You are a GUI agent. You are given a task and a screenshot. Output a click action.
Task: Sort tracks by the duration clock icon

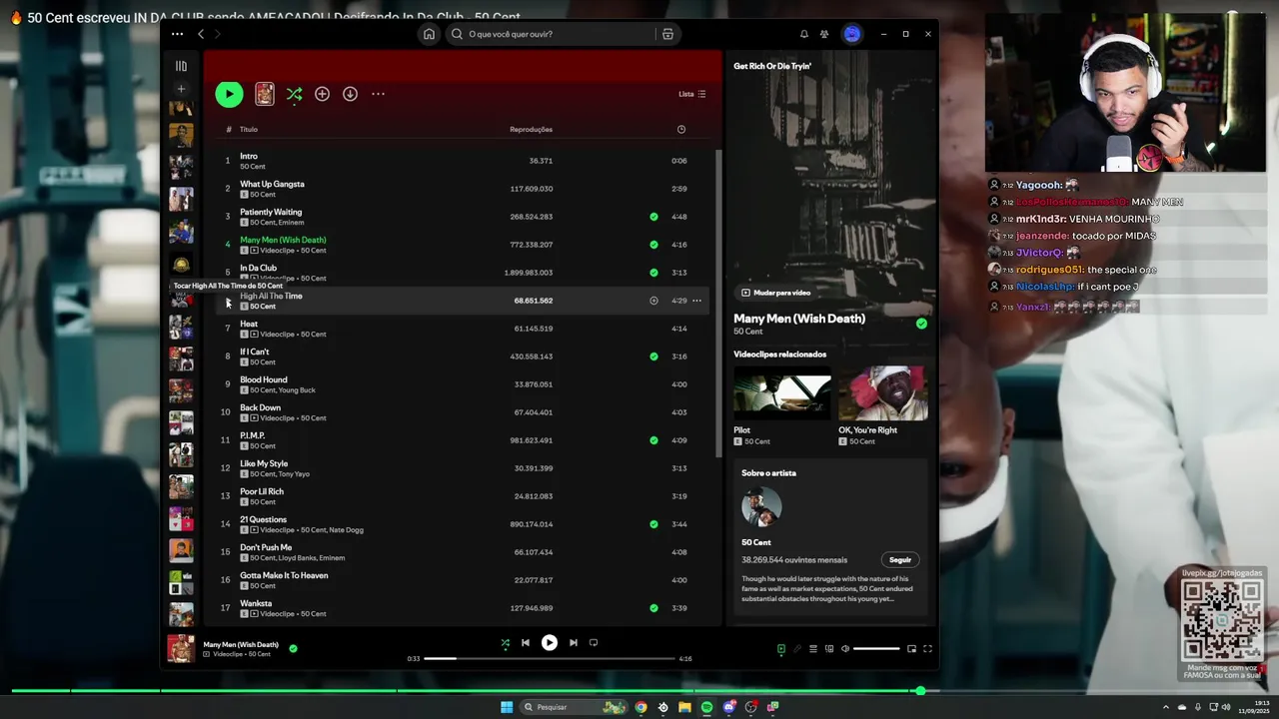(681, 129)
